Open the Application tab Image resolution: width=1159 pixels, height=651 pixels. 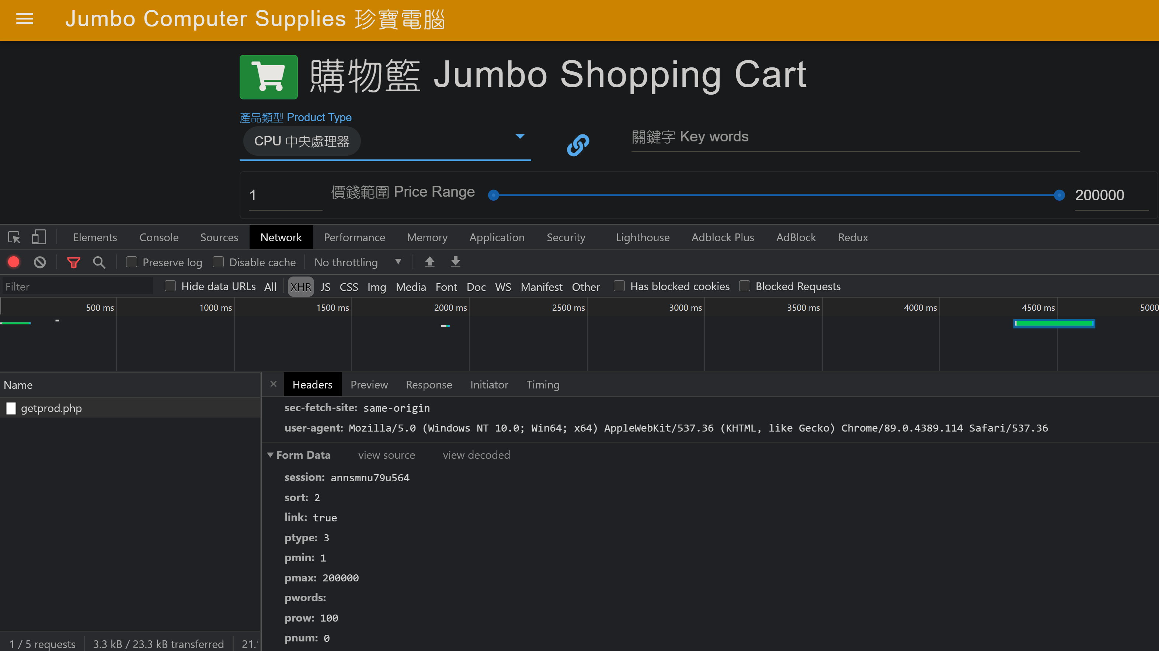(497, 237)
